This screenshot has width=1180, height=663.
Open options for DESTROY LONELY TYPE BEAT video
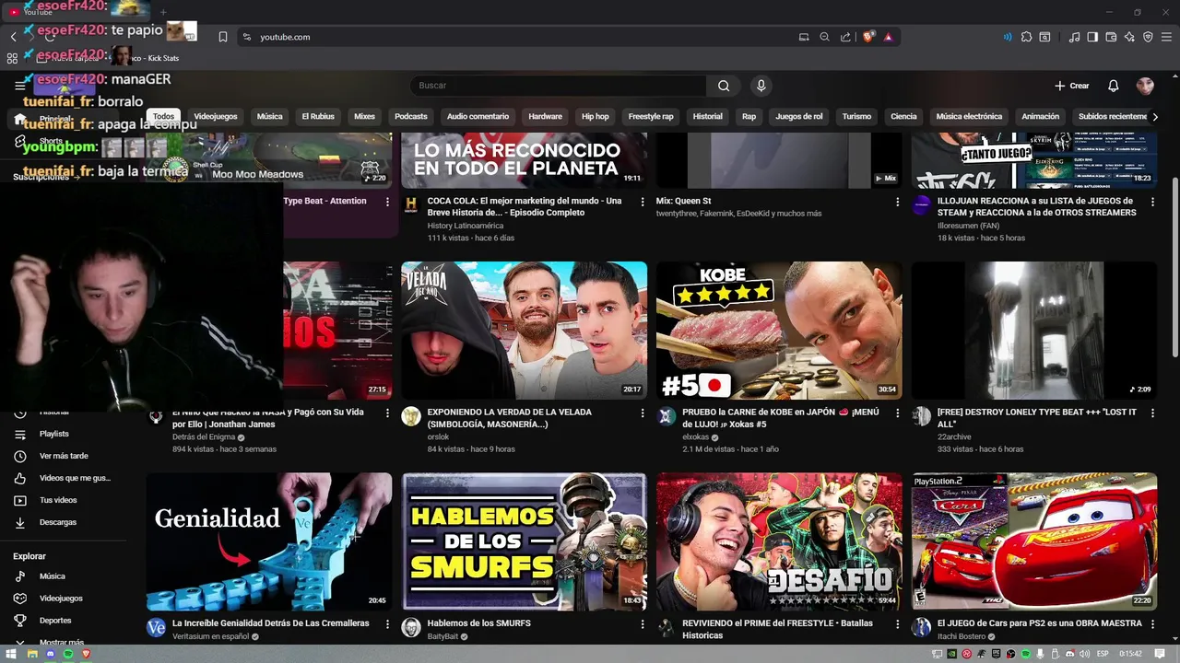coord(1152,413)
